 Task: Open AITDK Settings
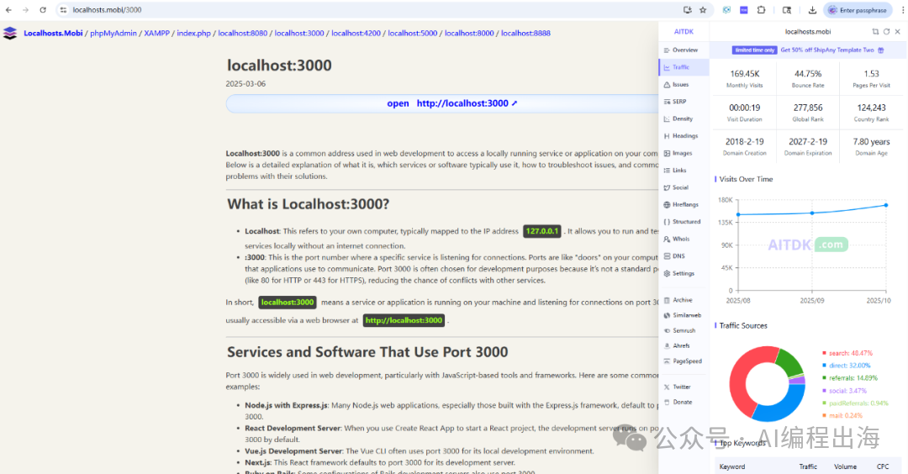coord(684,273)
